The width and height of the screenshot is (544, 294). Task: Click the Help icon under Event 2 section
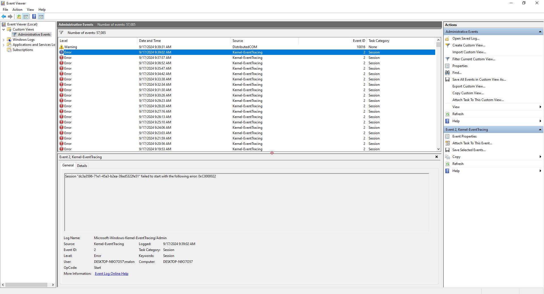coord(447,171)
